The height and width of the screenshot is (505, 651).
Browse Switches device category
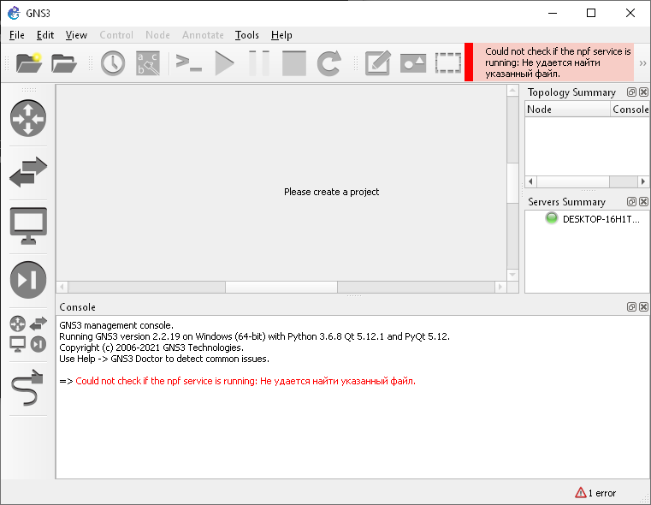28,172
